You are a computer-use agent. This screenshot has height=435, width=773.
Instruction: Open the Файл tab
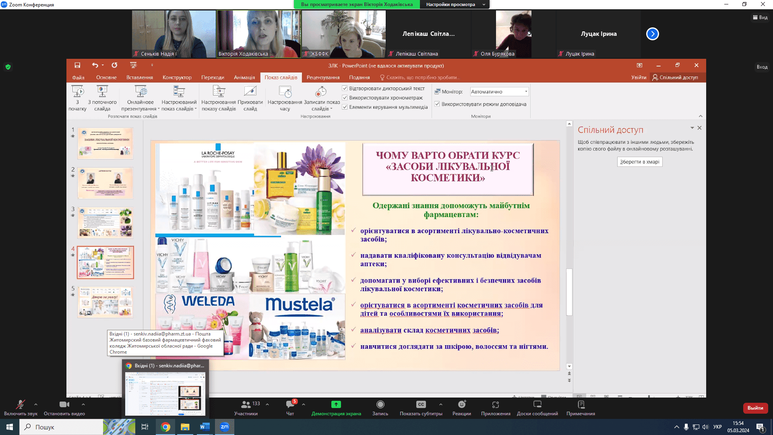pos(79,77)
